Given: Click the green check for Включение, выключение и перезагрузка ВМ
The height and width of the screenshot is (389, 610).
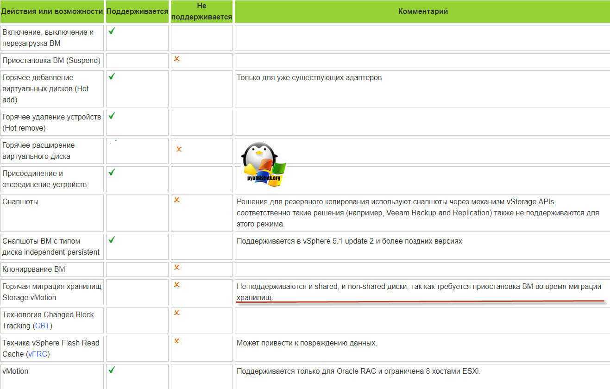Looking at the screenshot, I should click(112, 31).
